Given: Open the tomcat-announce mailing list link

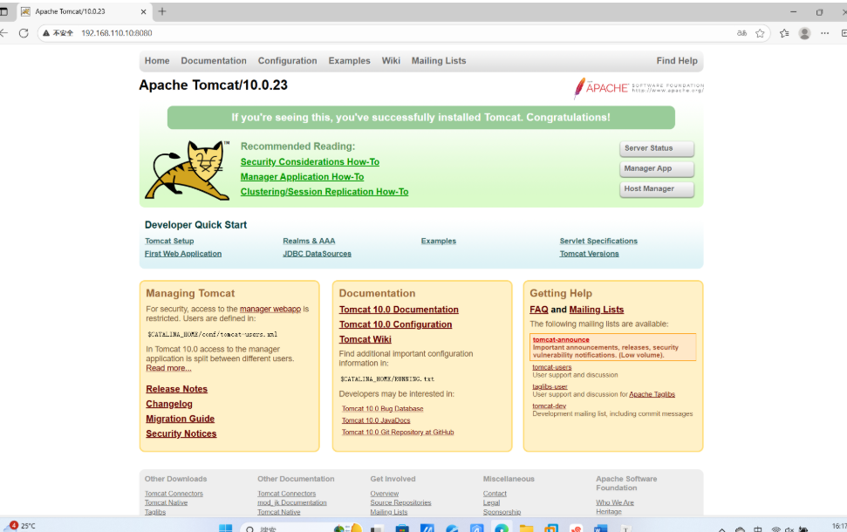Looking at the screenshot, I should [x=561, y=340].
